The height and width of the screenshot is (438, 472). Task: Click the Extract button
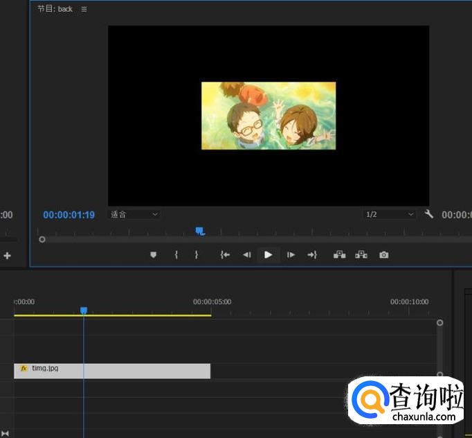point(361,255)
